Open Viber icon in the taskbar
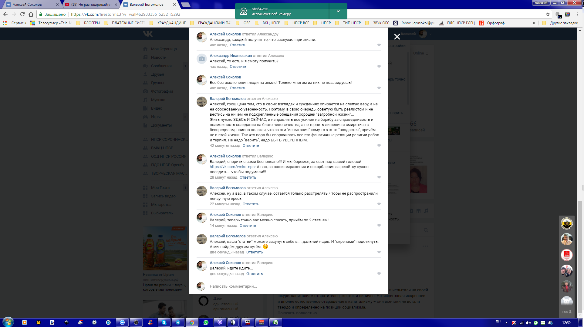The width and height of the screenshot is (584, 327). [x=220, y=322]
